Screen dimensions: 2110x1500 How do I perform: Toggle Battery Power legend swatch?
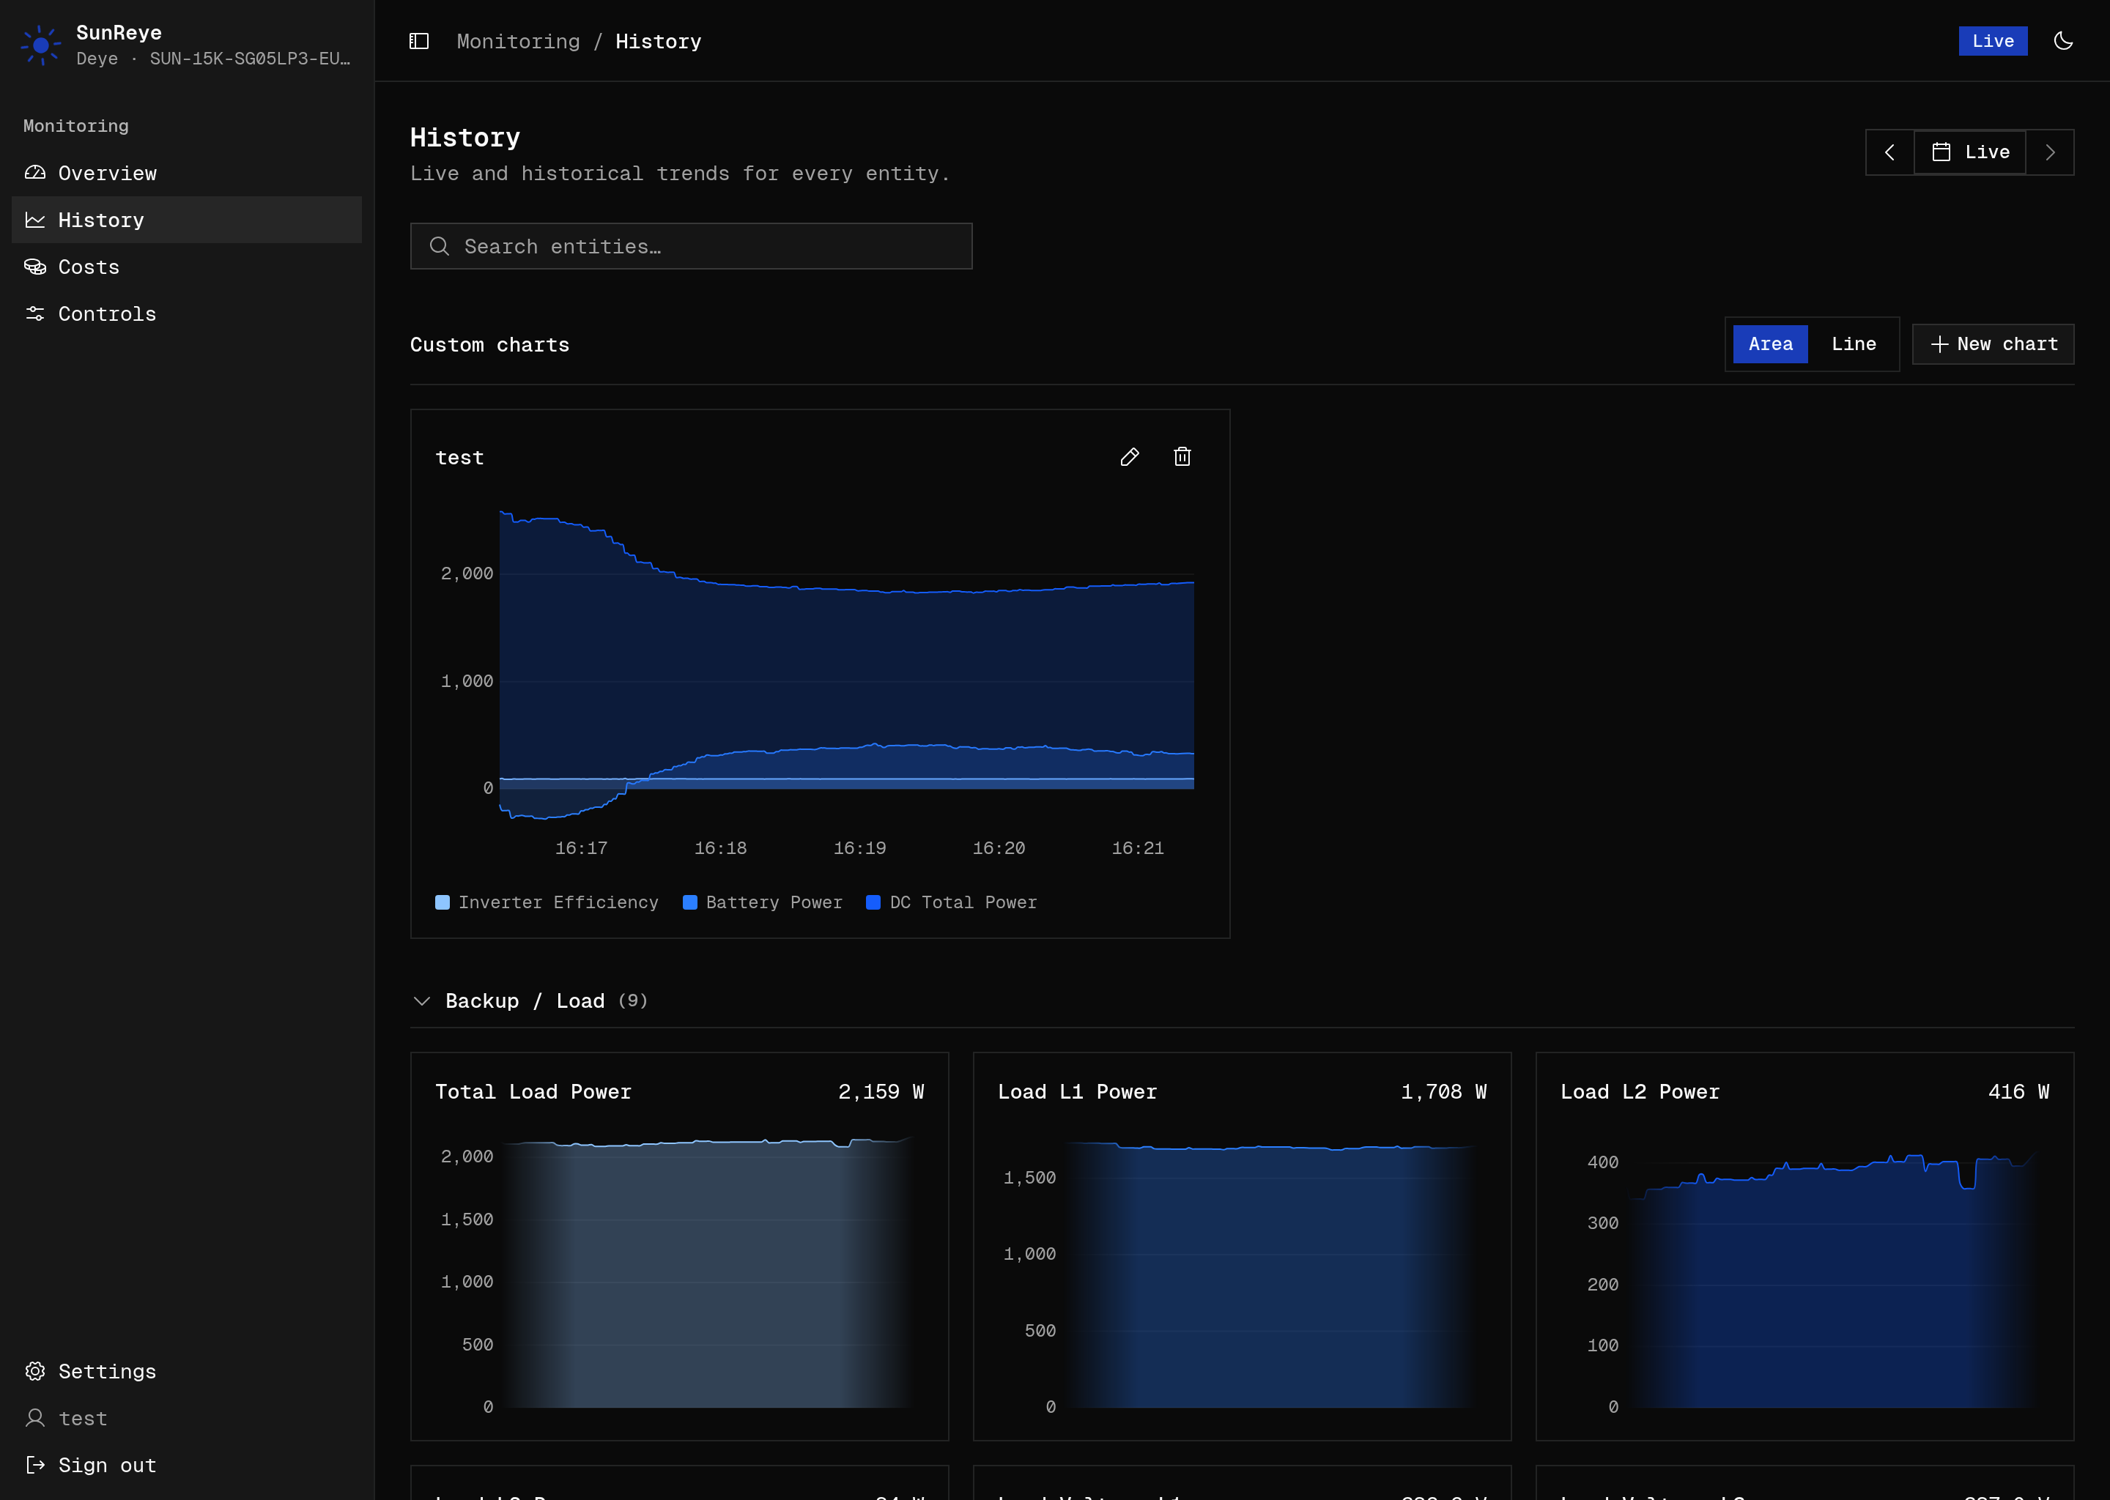click(x=690, y=902)
